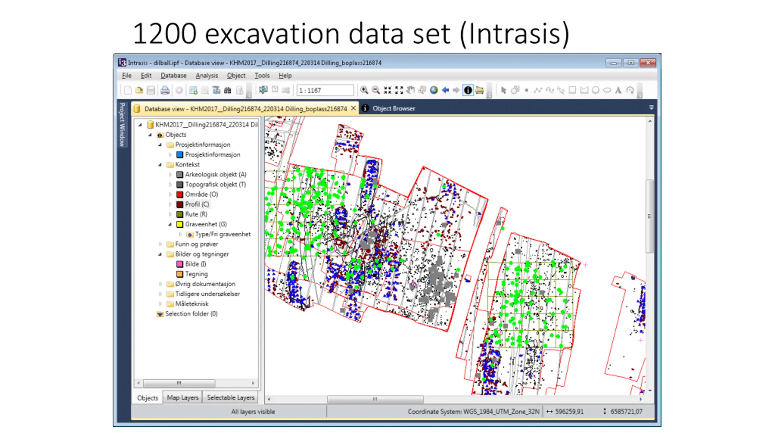The height and width of the screenshot is (436, 775).
Task: Collapse the Kontekst folder
Action: click(x=160, y=165)
